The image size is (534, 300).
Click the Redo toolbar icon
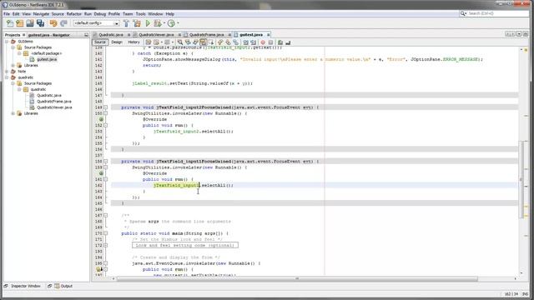[x=63, y=23]
